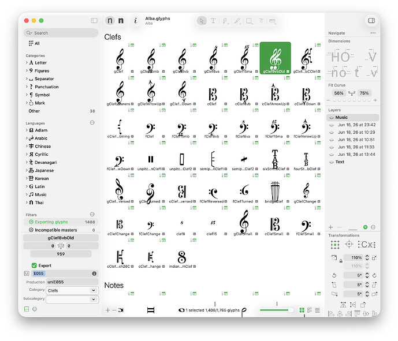Toggle visibility eye of the Music layer
The image size is (398, 341).
point(331,117)
